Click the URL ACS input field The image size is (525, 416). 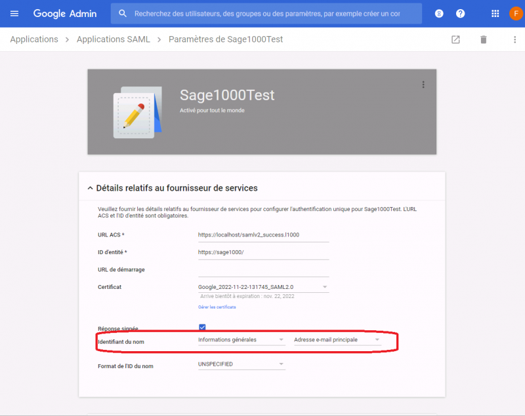pyautogui.click(x=264, y=235)
